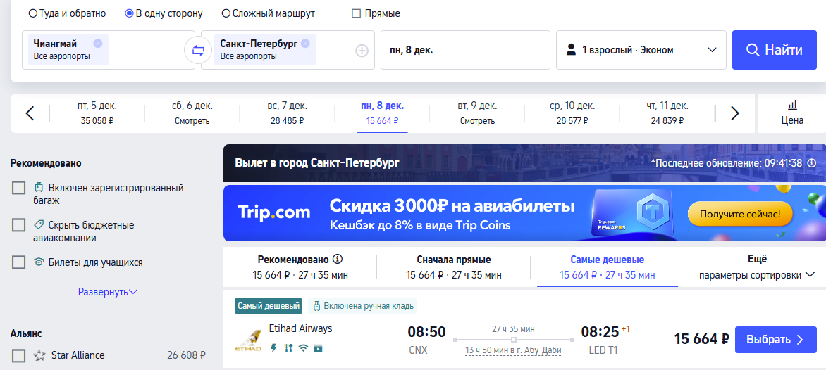The image size is (826, 370).
Task: Tick Включен зарегистрированный багаж filter
Action: [x=19, y=188]
